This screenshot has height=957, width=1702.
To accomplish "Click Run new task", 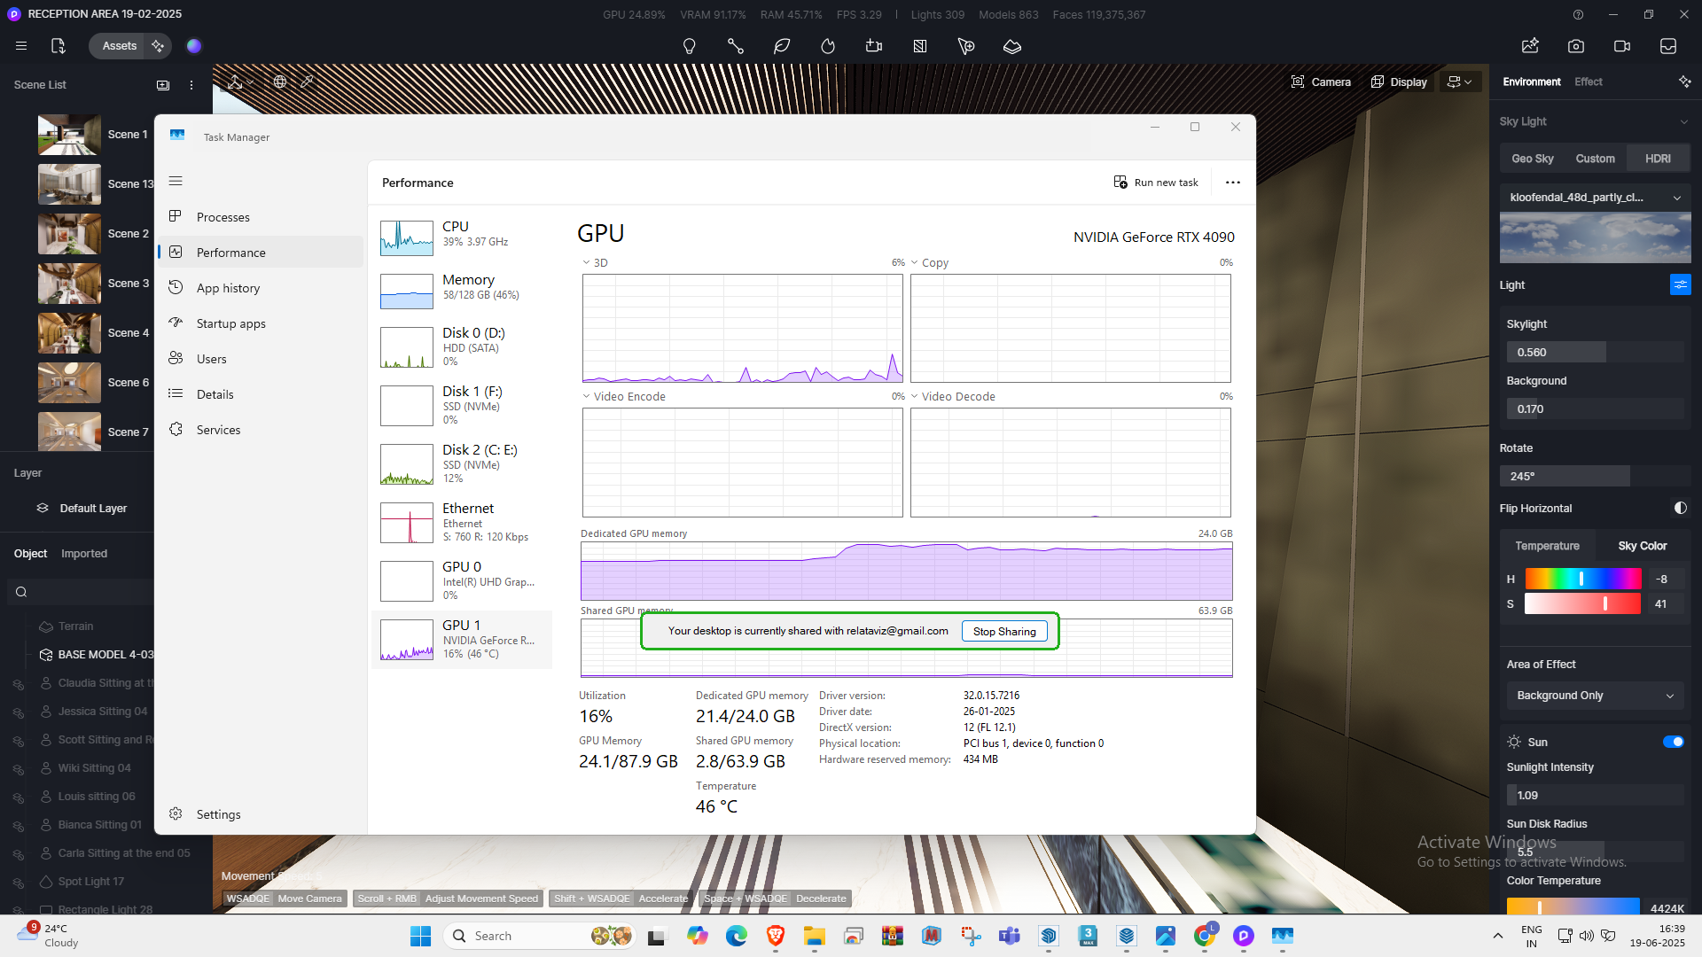I will [x=1156, y=183].
